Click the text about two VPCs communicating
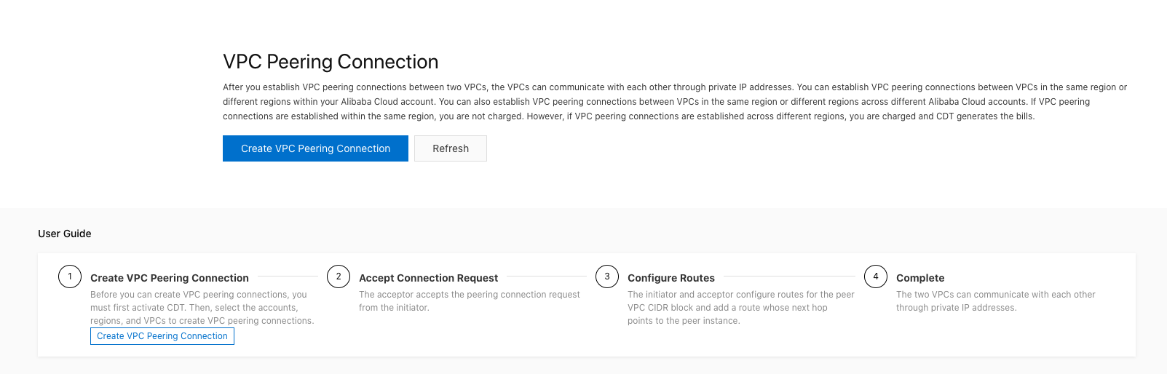 tap(995, 301)
